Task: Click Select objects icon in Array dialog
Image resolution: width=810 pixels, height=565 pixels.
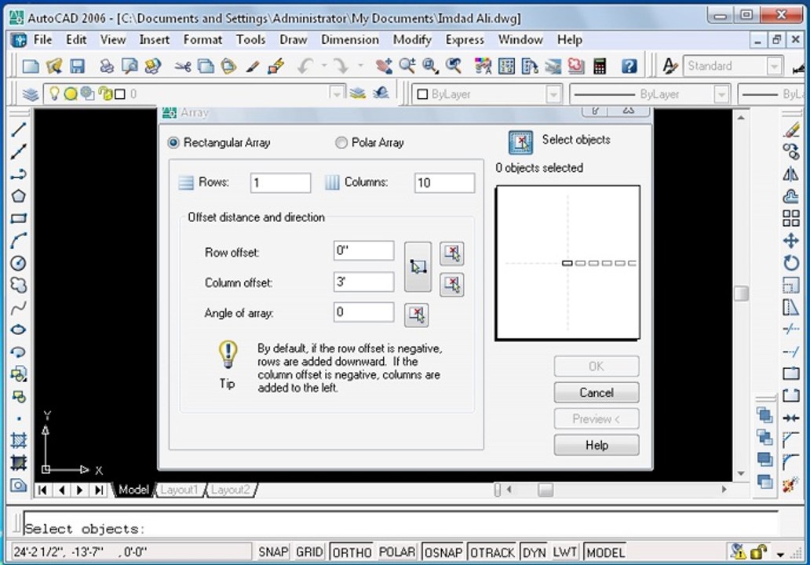Action: coord(520,142)
